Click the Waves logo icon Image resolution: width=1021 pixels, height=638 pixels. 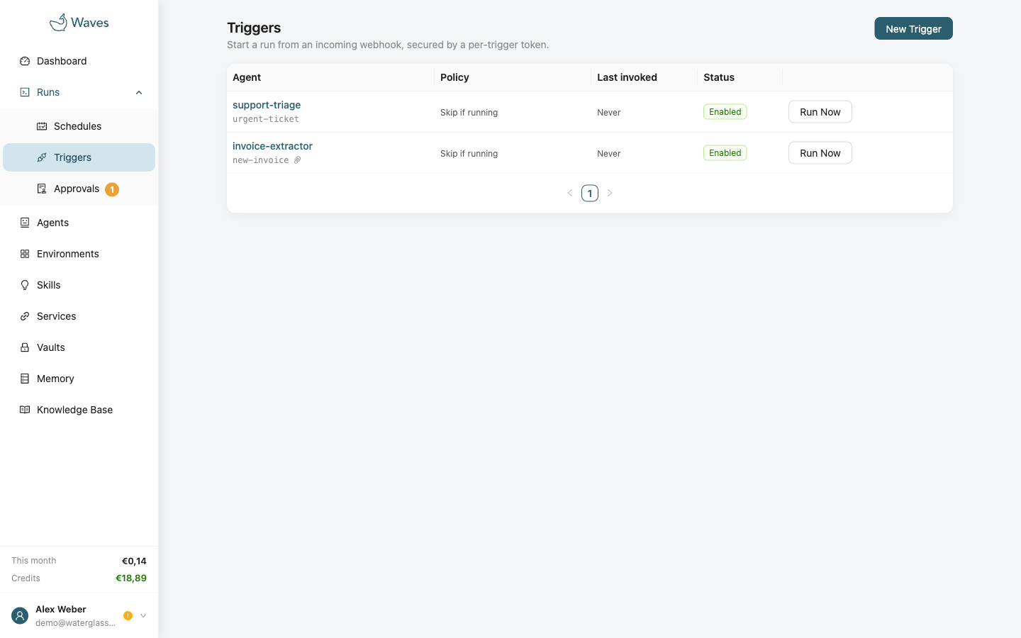click(58, 22)
